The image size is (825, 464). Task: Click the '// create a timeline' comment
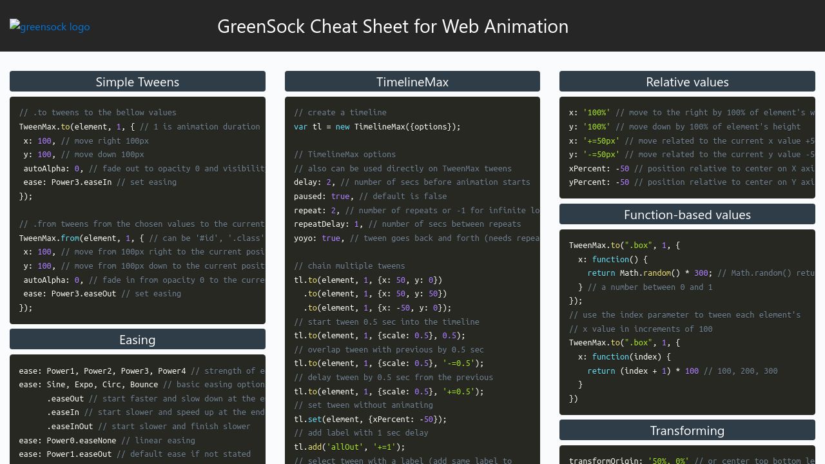(x=340, y=112)
